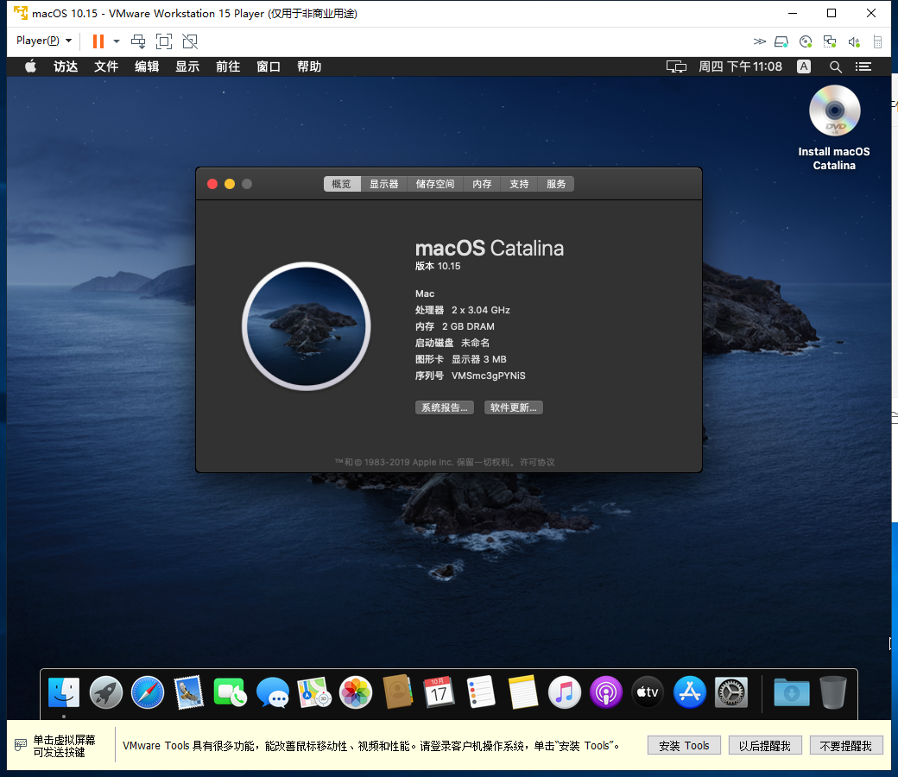Open Finder from the Dock
This screenshot has height=777, width=898.
pyautogui.click(x=64, y=692)
